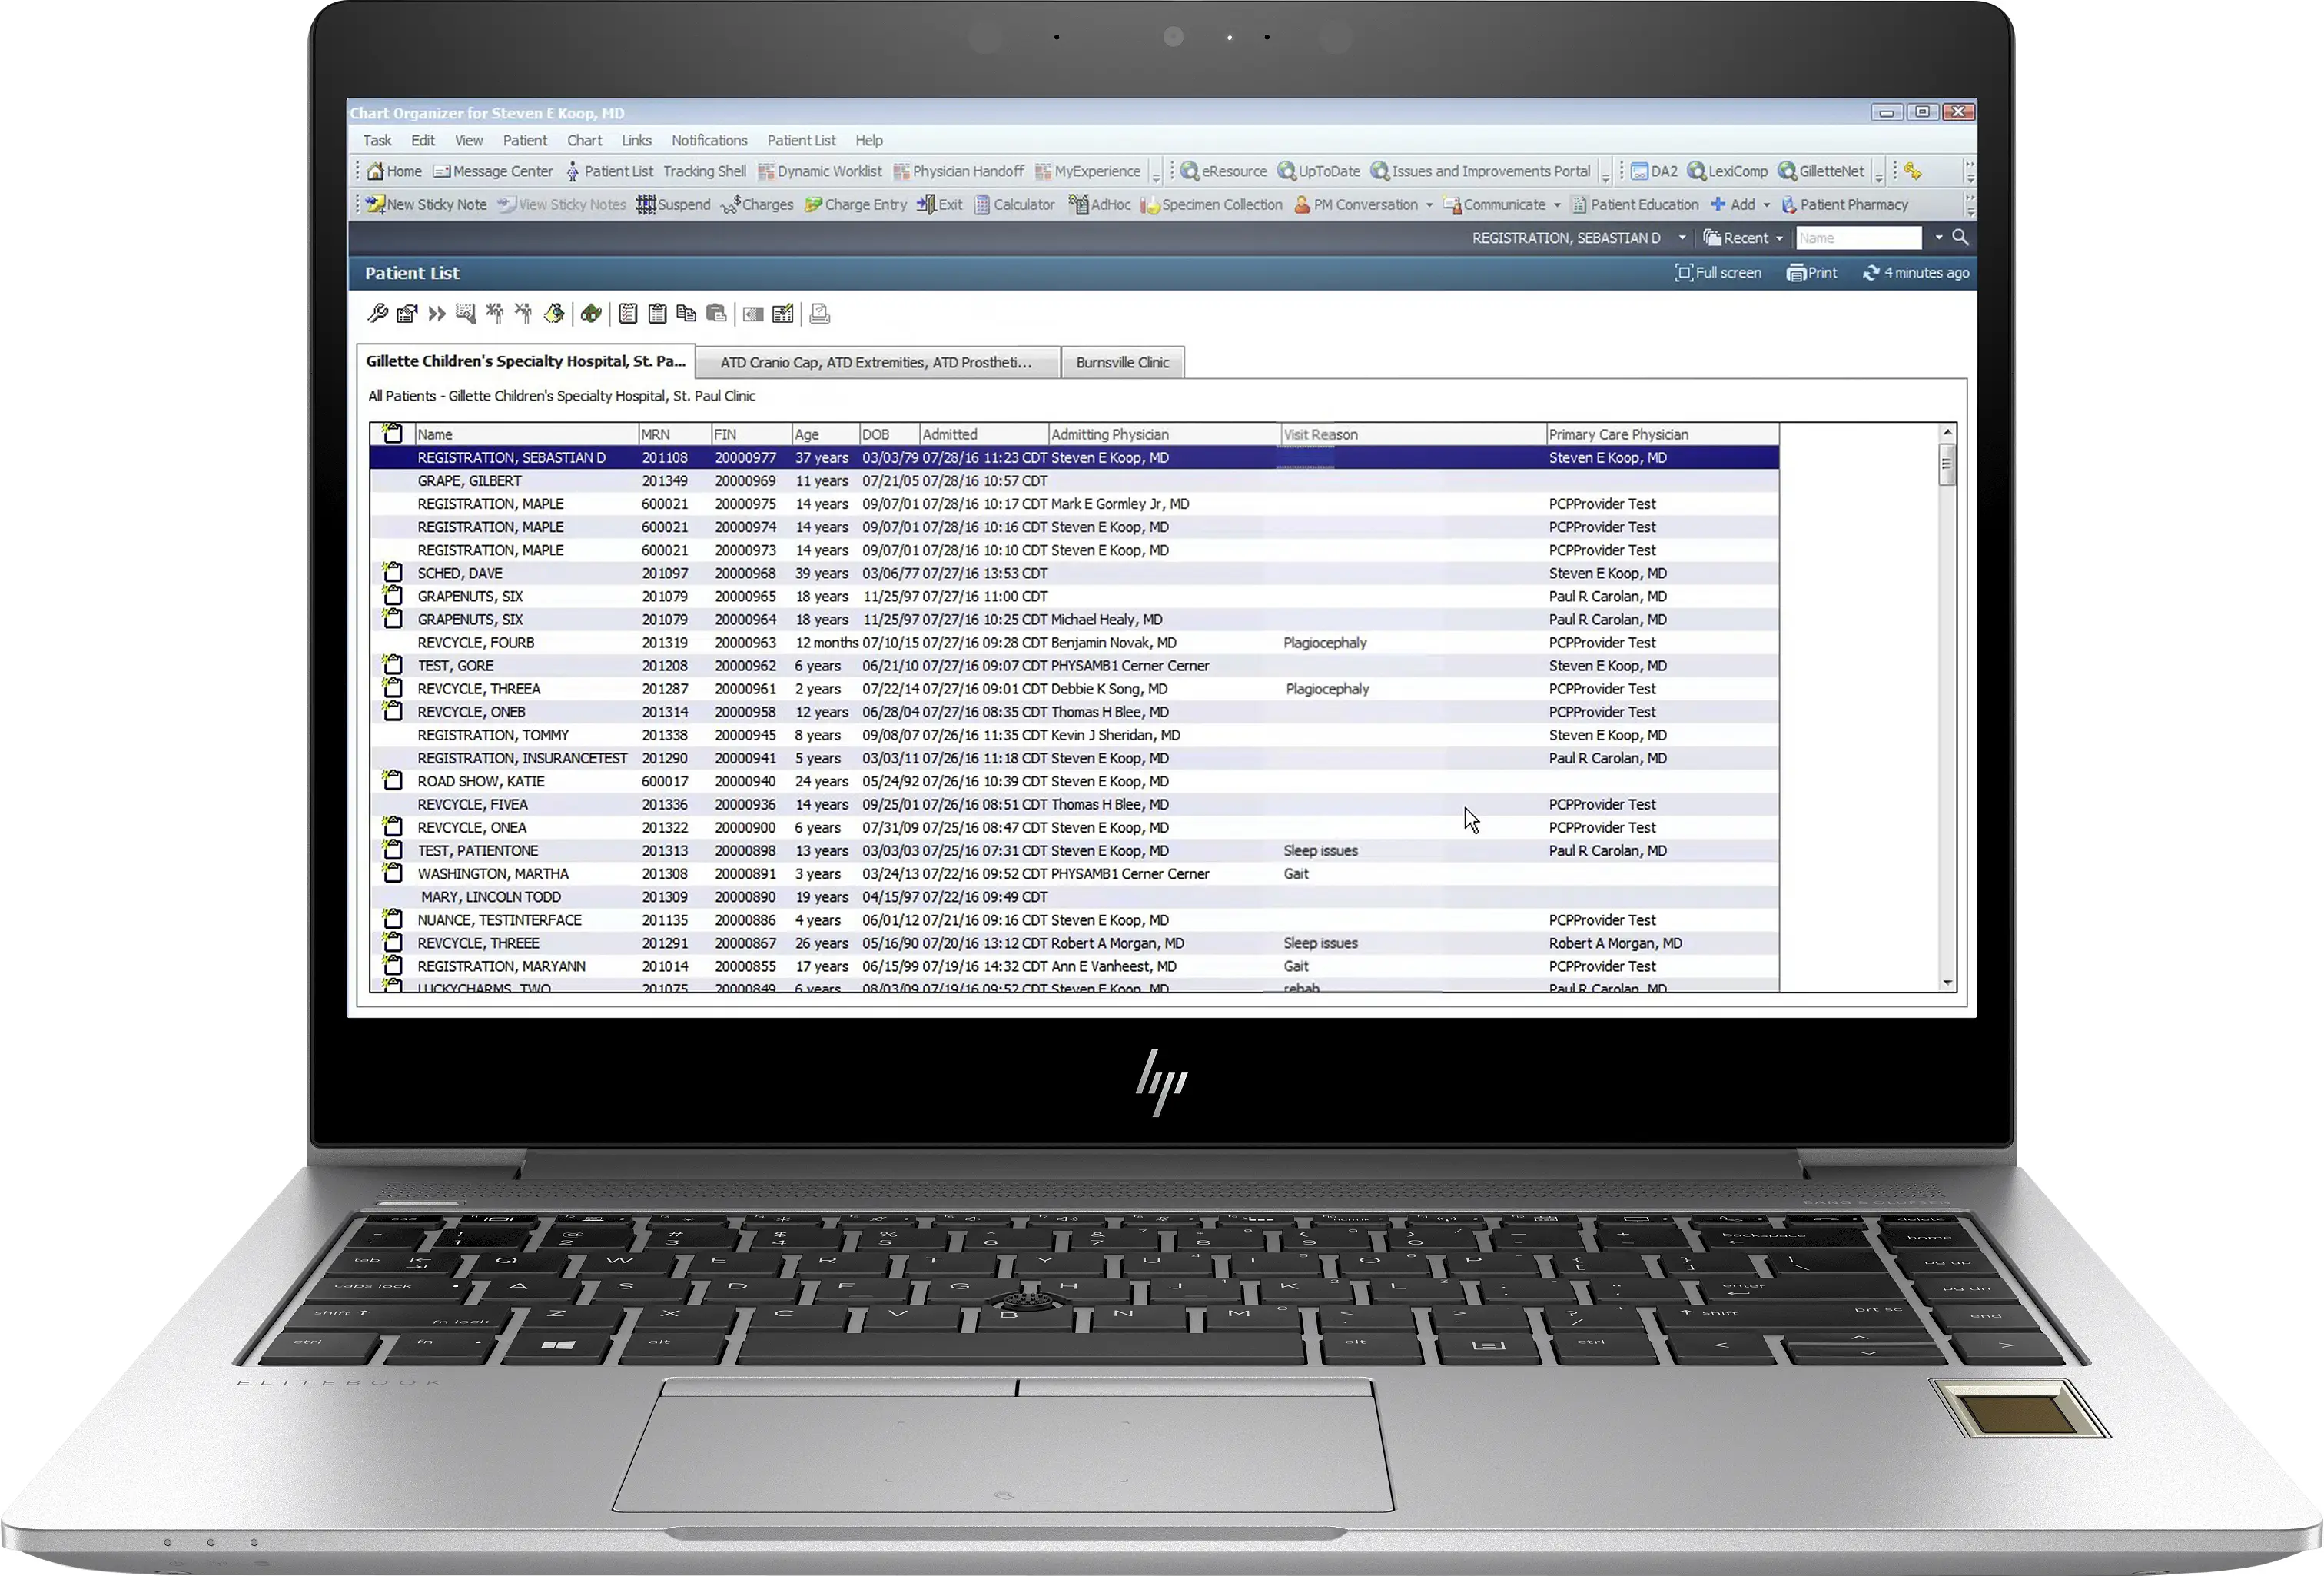Open Dynamic Worklist
This screenshot has width=2324, height=1576.
tap(819, 171)
